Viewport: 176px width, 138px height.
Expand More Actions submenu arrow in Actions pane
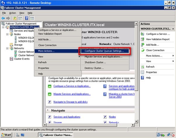[x=173, y=56]
